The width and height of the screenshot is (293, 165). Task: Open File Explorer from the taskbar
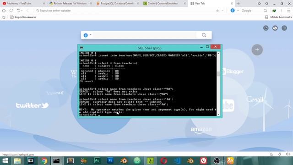pyautogui.click(x=17, y=161)
